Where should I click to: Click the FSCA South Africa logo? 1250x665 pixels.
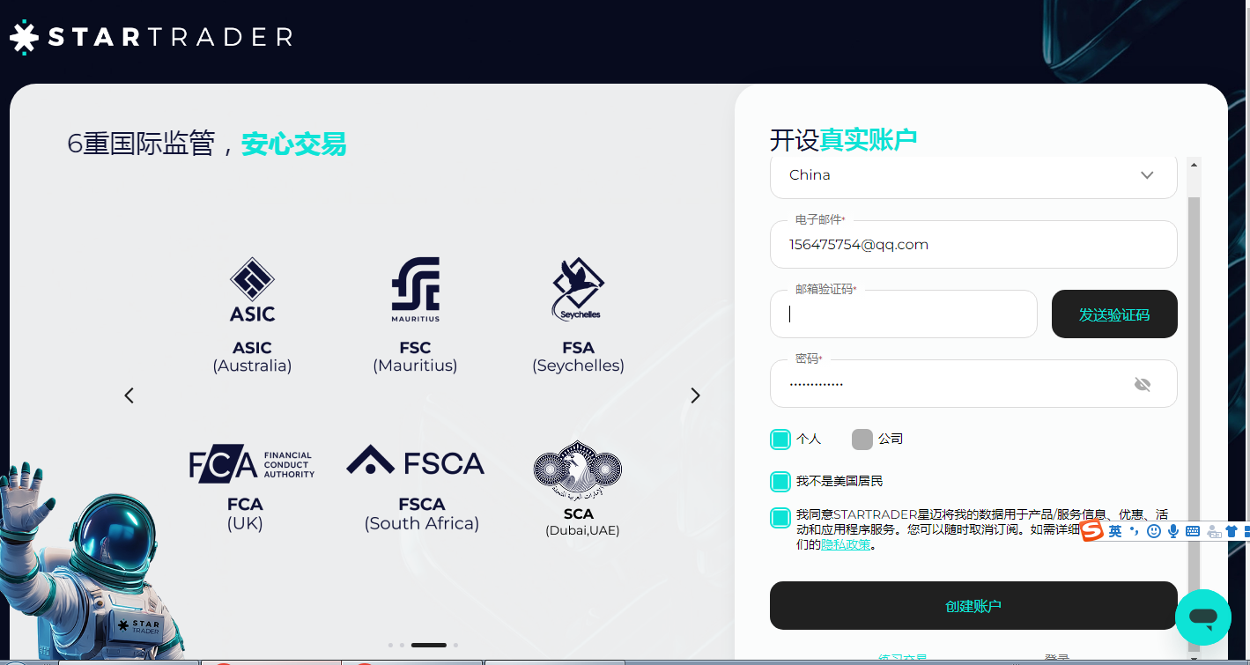click(x=415, y=461)
